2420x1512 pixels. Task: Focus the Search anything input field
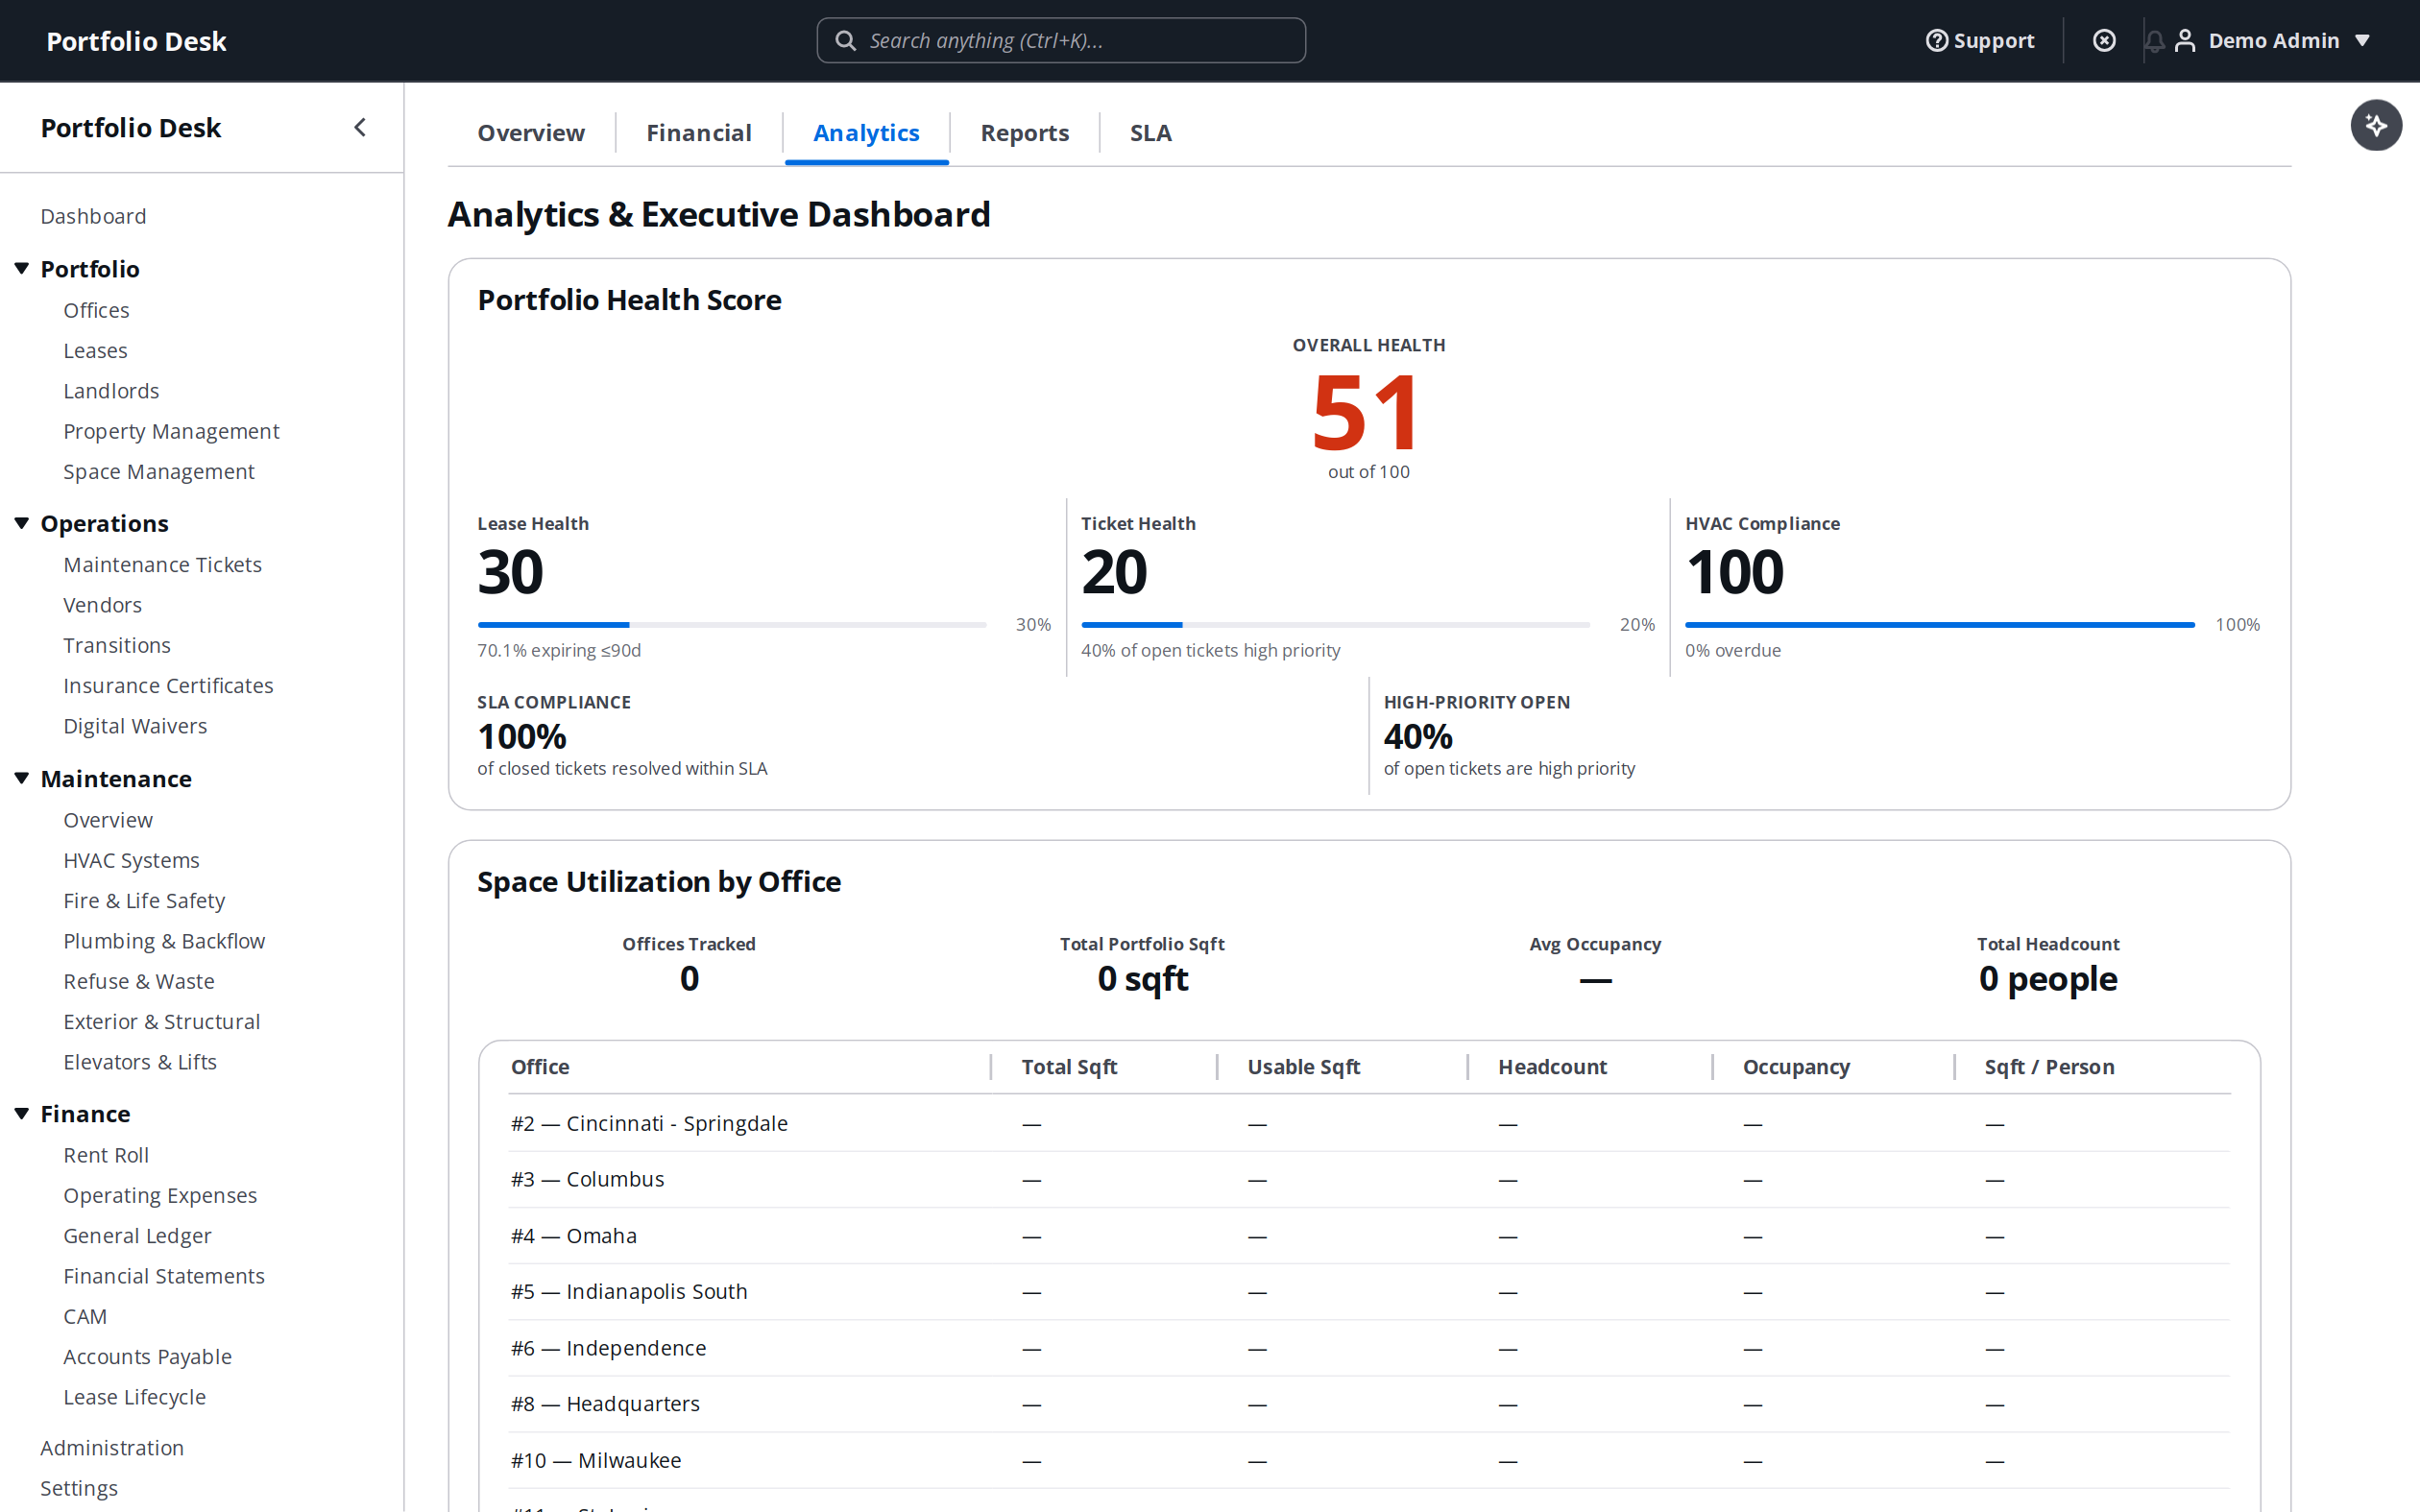tap(1061, 40)
